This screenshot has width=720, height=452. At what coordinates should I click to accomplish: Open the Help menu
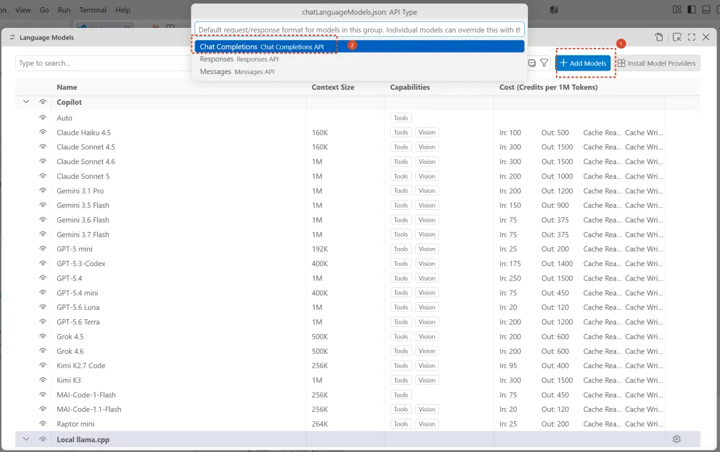(x=123, y=9)
